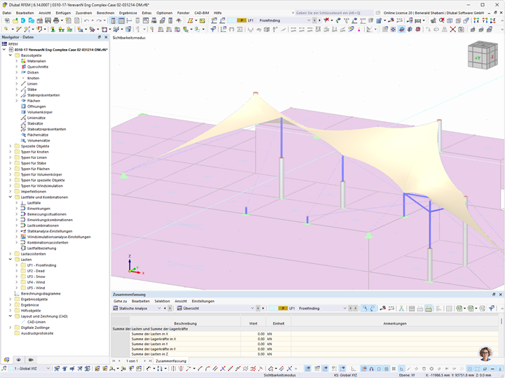Click the filter funnel icon in second toolbar

[x=213, y=29]
